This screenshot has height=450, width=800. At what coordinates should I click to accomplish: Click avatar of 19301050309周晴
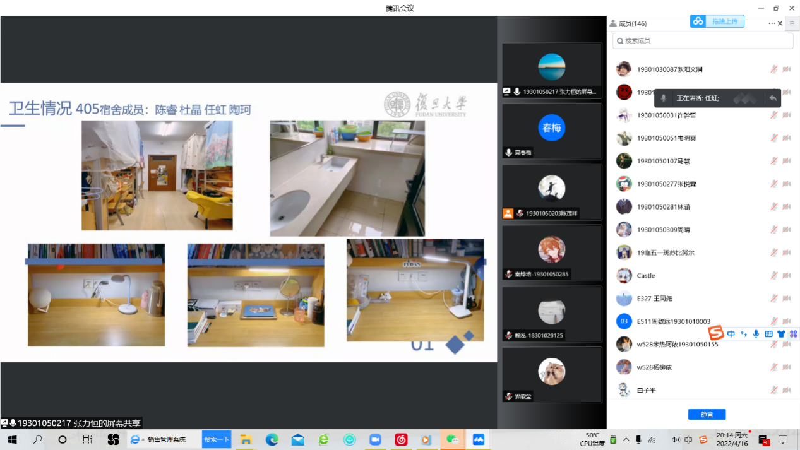(624, 230)
